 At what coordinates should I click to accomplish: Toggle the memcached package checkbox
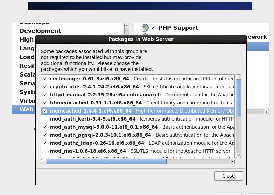[x=45, y=111]
